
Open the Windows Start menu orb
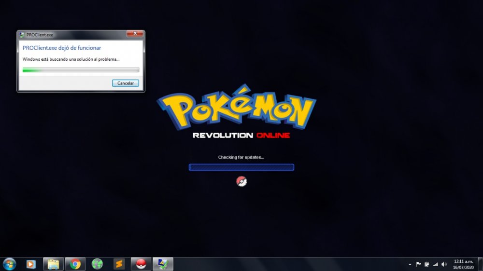pyautogui.click(x=9, y=264)
